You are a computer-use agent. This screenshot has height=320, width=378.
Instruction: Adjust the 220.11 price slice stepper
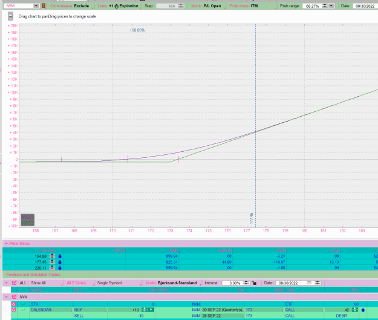52,267
